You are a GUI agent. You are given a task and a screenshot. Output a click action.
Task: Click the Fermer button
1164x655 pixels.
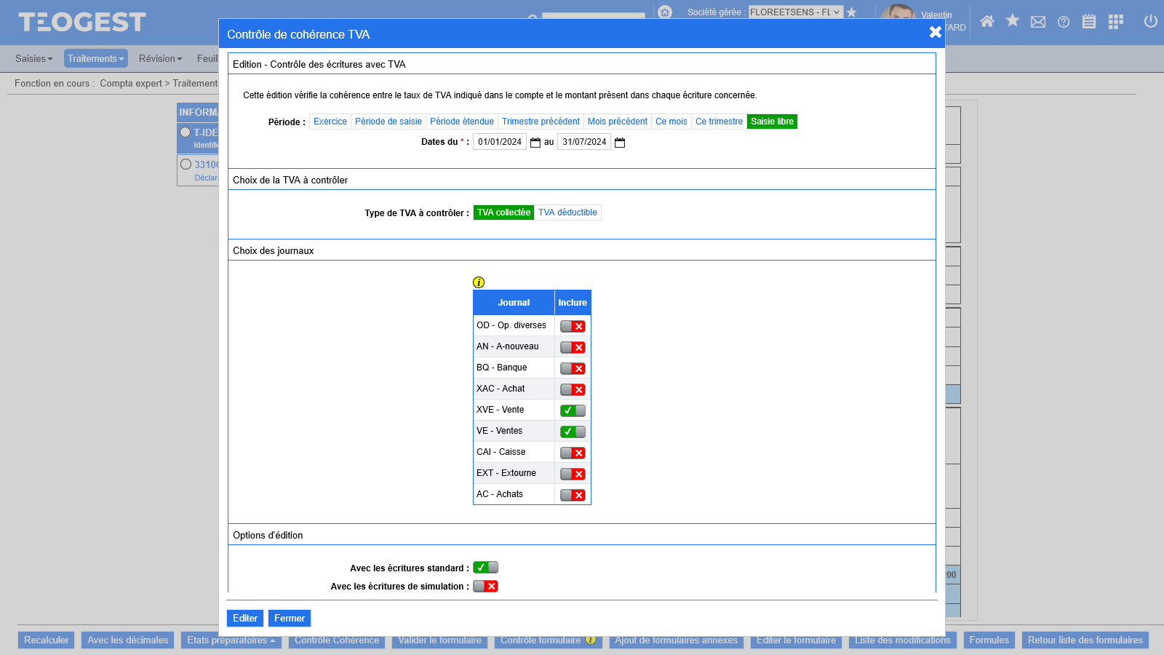click(x=290, y=618)
